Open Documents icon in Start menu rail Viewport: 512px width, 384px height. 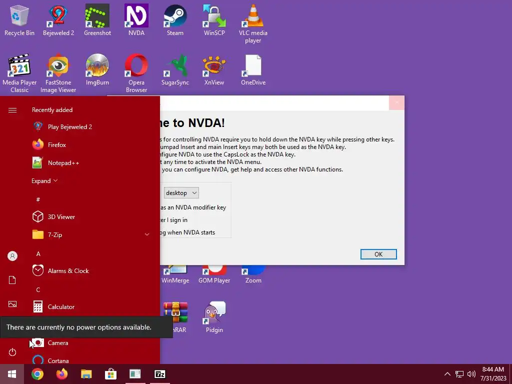coord(12,280)
